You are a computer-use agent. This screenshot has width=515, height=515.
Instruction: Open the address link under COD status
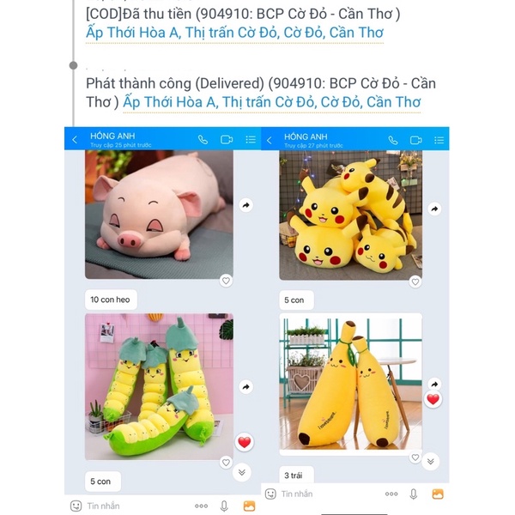pos(234,33)
